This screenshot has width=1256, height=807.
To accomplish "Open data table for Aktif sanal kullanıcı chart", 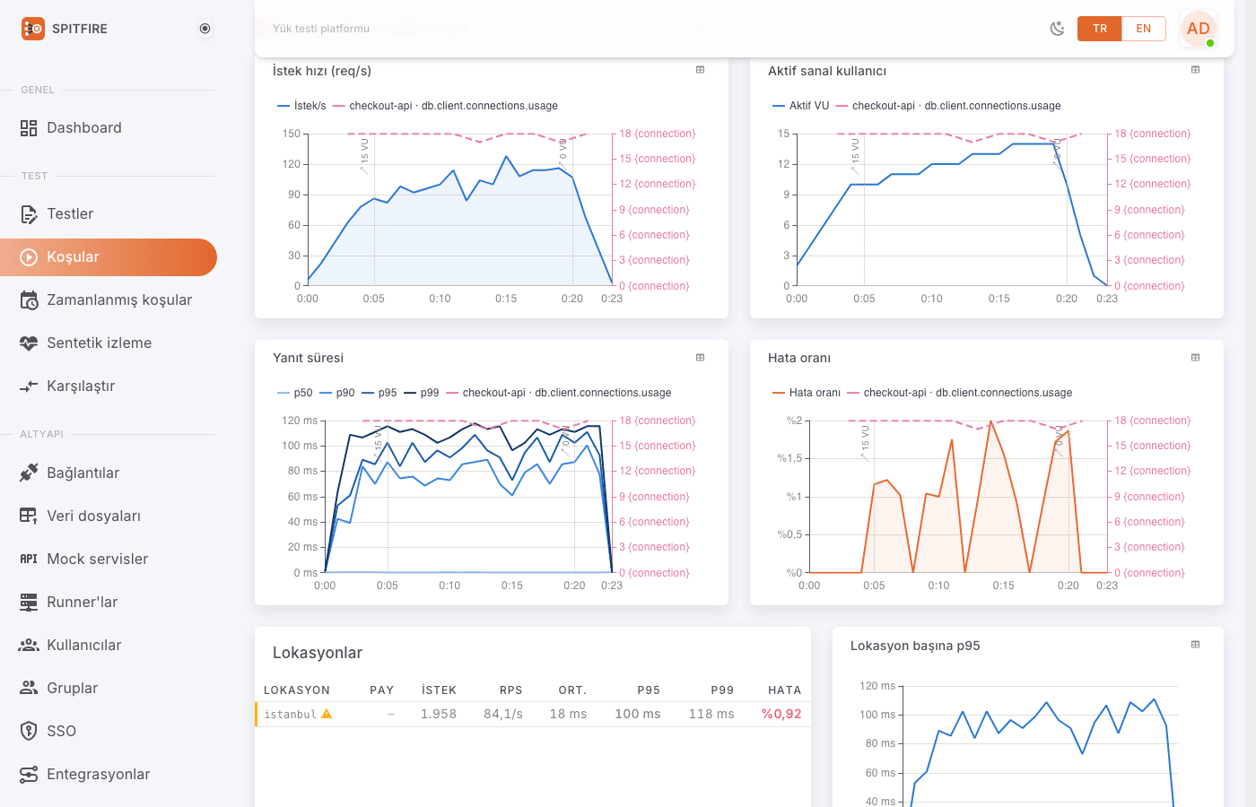I will click(1196, 70).
